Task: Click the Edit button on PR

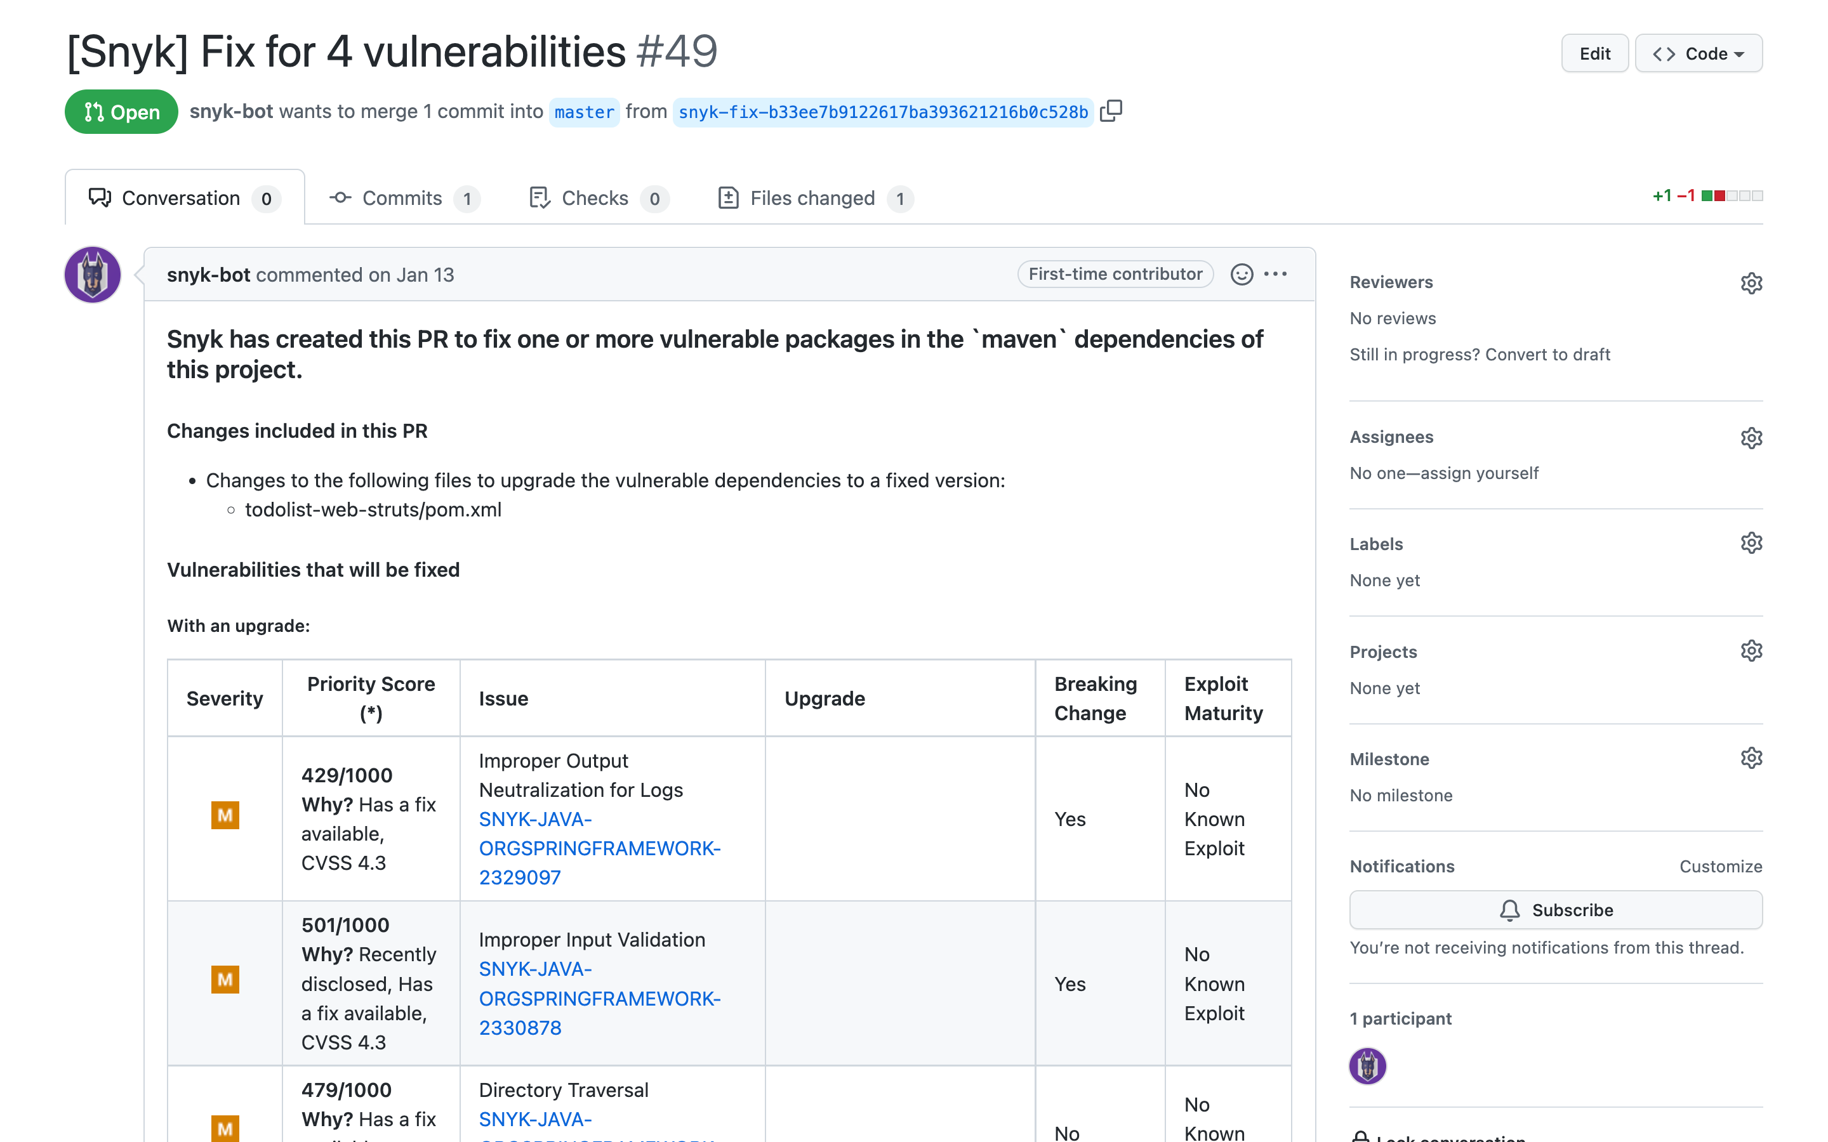Action: 1594,54
